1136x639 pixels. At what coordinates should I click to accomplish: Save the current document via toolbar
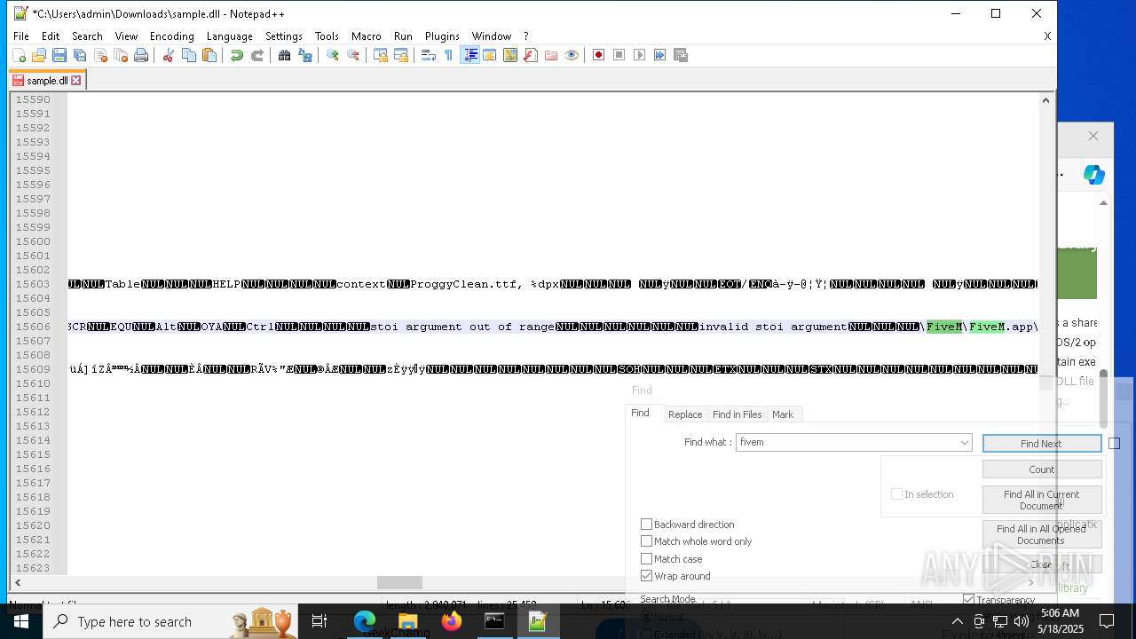tap(59, 55)
